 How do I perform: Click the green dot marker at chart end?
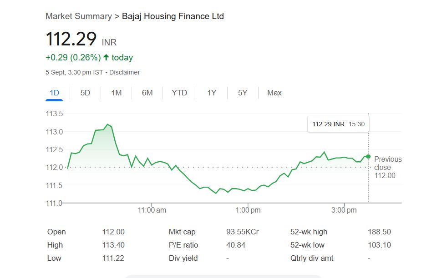tap(368, 156)
